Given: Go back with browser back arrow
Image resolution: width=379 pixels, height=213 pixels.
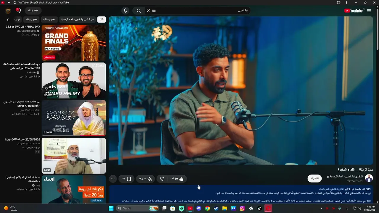Looking at the screenshot, I should 9,2.
